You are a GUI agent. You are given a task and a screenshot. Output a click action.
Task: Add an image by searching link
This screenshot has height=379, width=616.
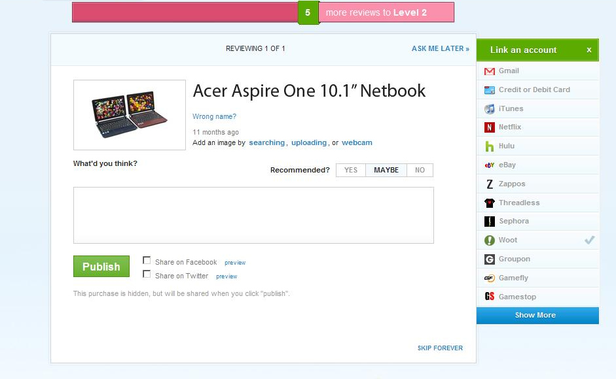click(266, 143)
